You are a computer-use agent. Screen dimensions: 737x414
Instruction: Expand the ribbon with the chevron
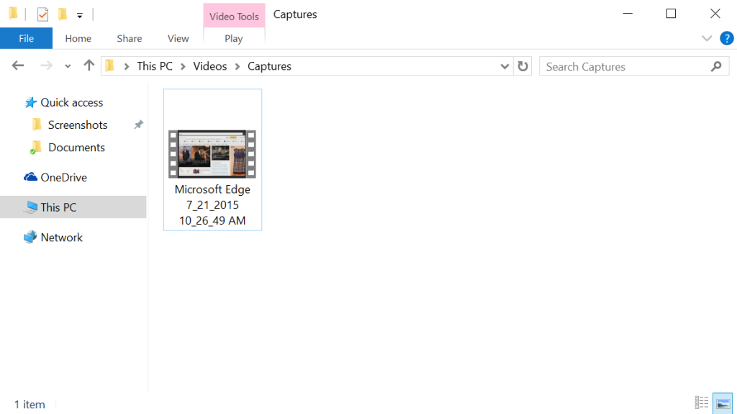click(706, 38)
